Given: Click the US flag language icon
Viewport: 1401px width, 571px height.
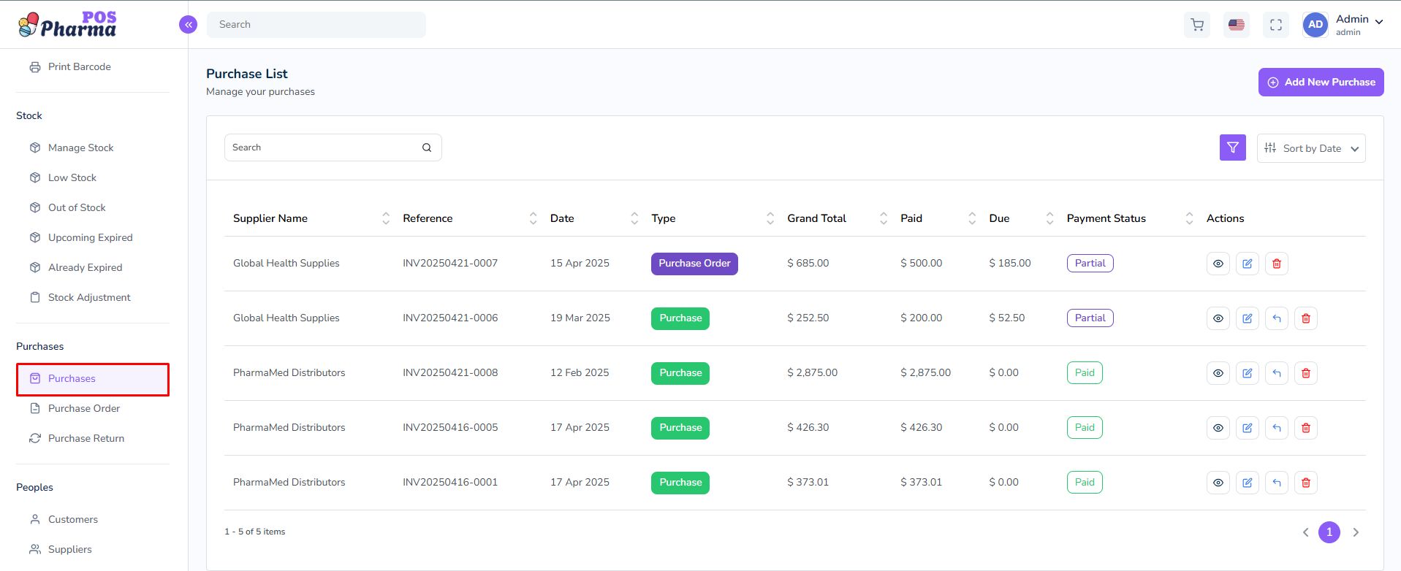Looking at the screenshot, I should (x=1237, y=25).
